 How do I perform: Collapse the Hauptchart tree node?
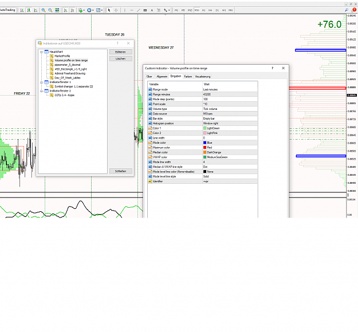click(41, 52)
